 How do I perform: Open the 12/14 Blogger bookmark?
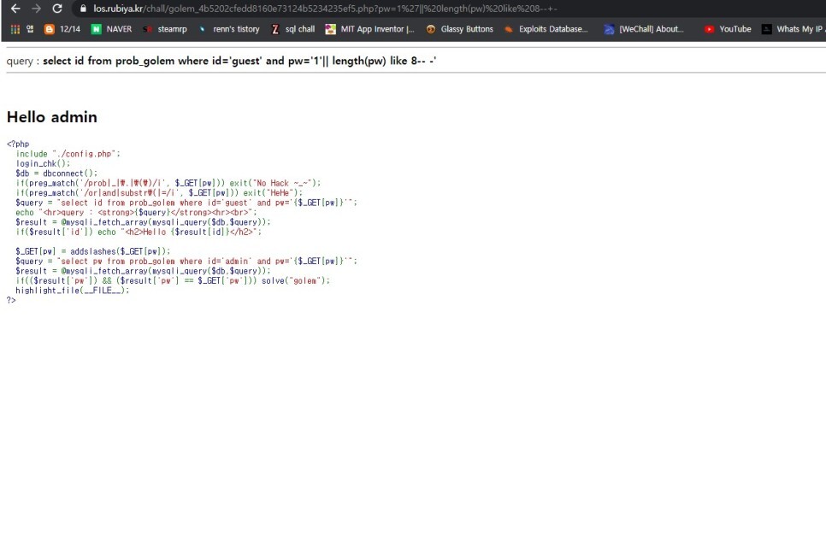tap(62, 29)
